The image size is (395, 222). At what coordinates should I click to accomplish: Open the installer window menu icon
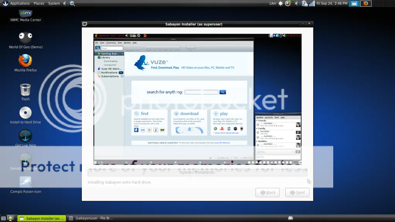click(85, 24)
